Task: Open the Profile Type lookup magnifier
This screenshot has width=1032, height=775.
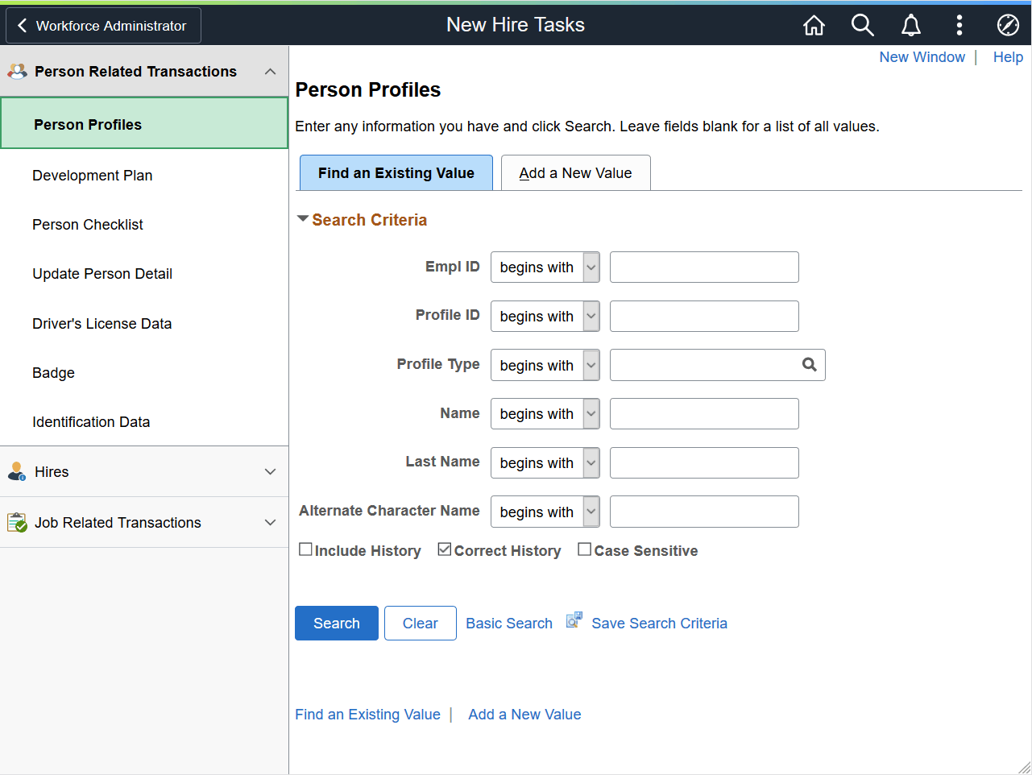Action: tap(809, 365)
